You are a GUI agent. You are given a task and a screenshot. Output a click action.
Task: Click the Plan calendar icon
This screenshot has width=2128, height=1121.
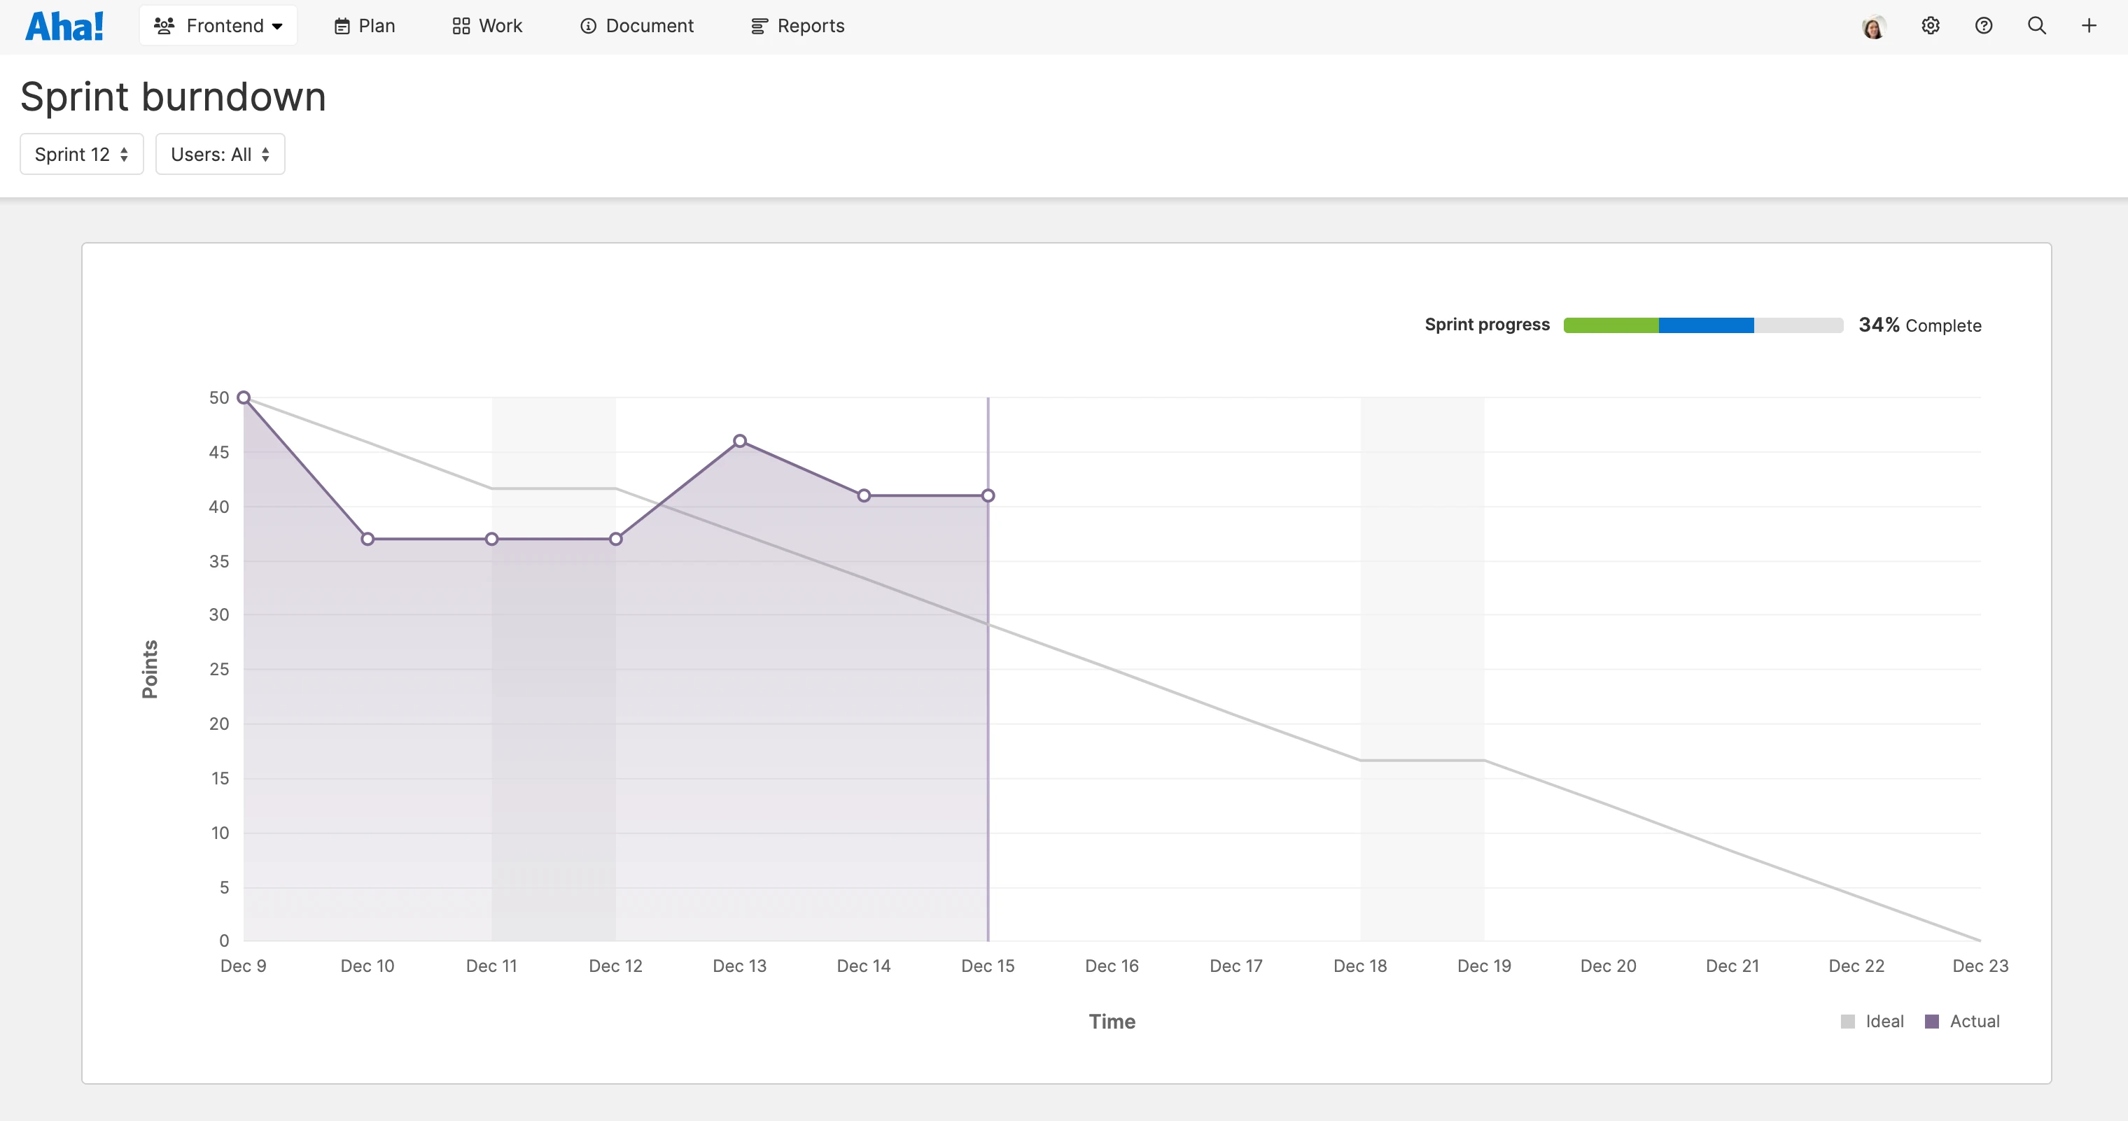pyautogui.click(x=342, y=27)
